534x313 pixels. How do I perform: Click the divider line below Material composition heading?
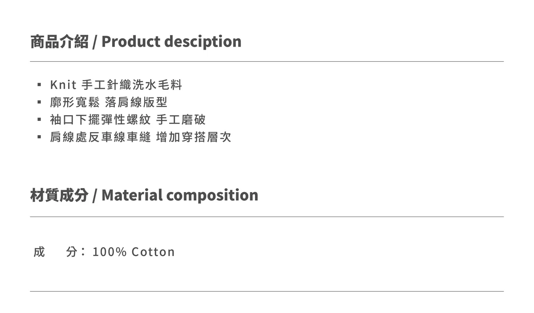[x=267, y=217]
